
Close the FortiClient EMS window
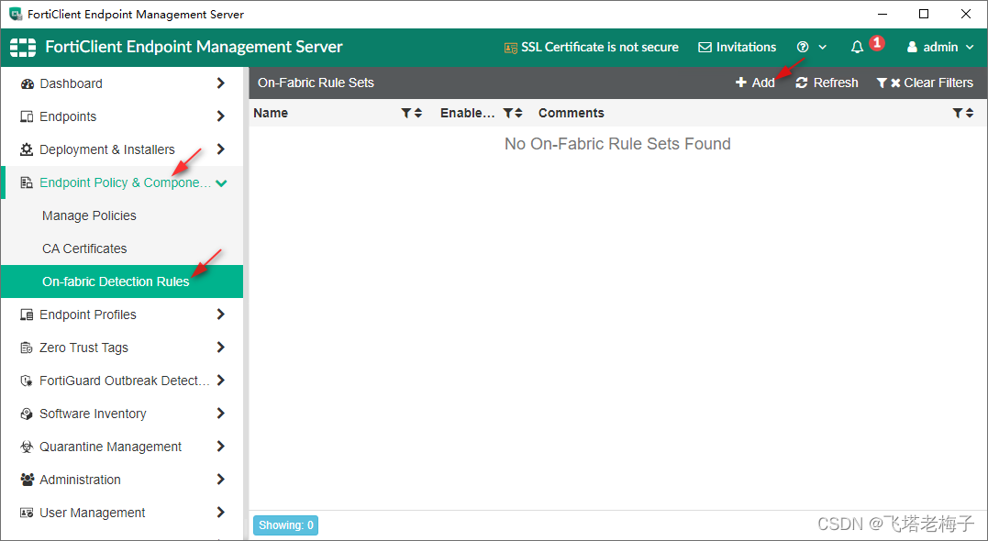point(966,14)
